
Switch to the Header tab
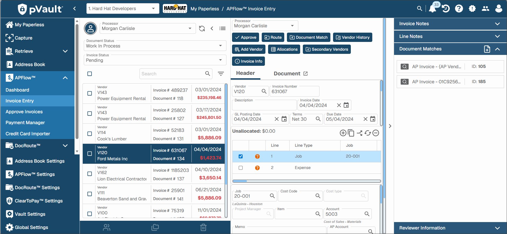(246, 73)
